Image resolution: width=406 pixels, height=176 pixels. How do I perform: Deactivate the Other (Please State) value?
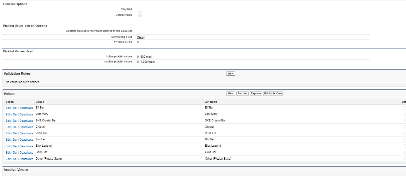pyautogui.click(x=26, y=159)
